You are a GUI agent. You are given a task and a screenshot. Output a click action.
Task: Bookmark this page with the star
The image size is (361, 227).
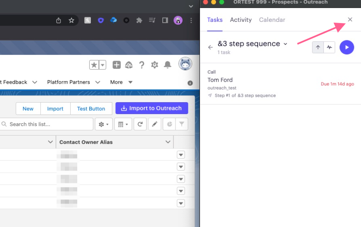pyautogui.click(x=71, y=20)
